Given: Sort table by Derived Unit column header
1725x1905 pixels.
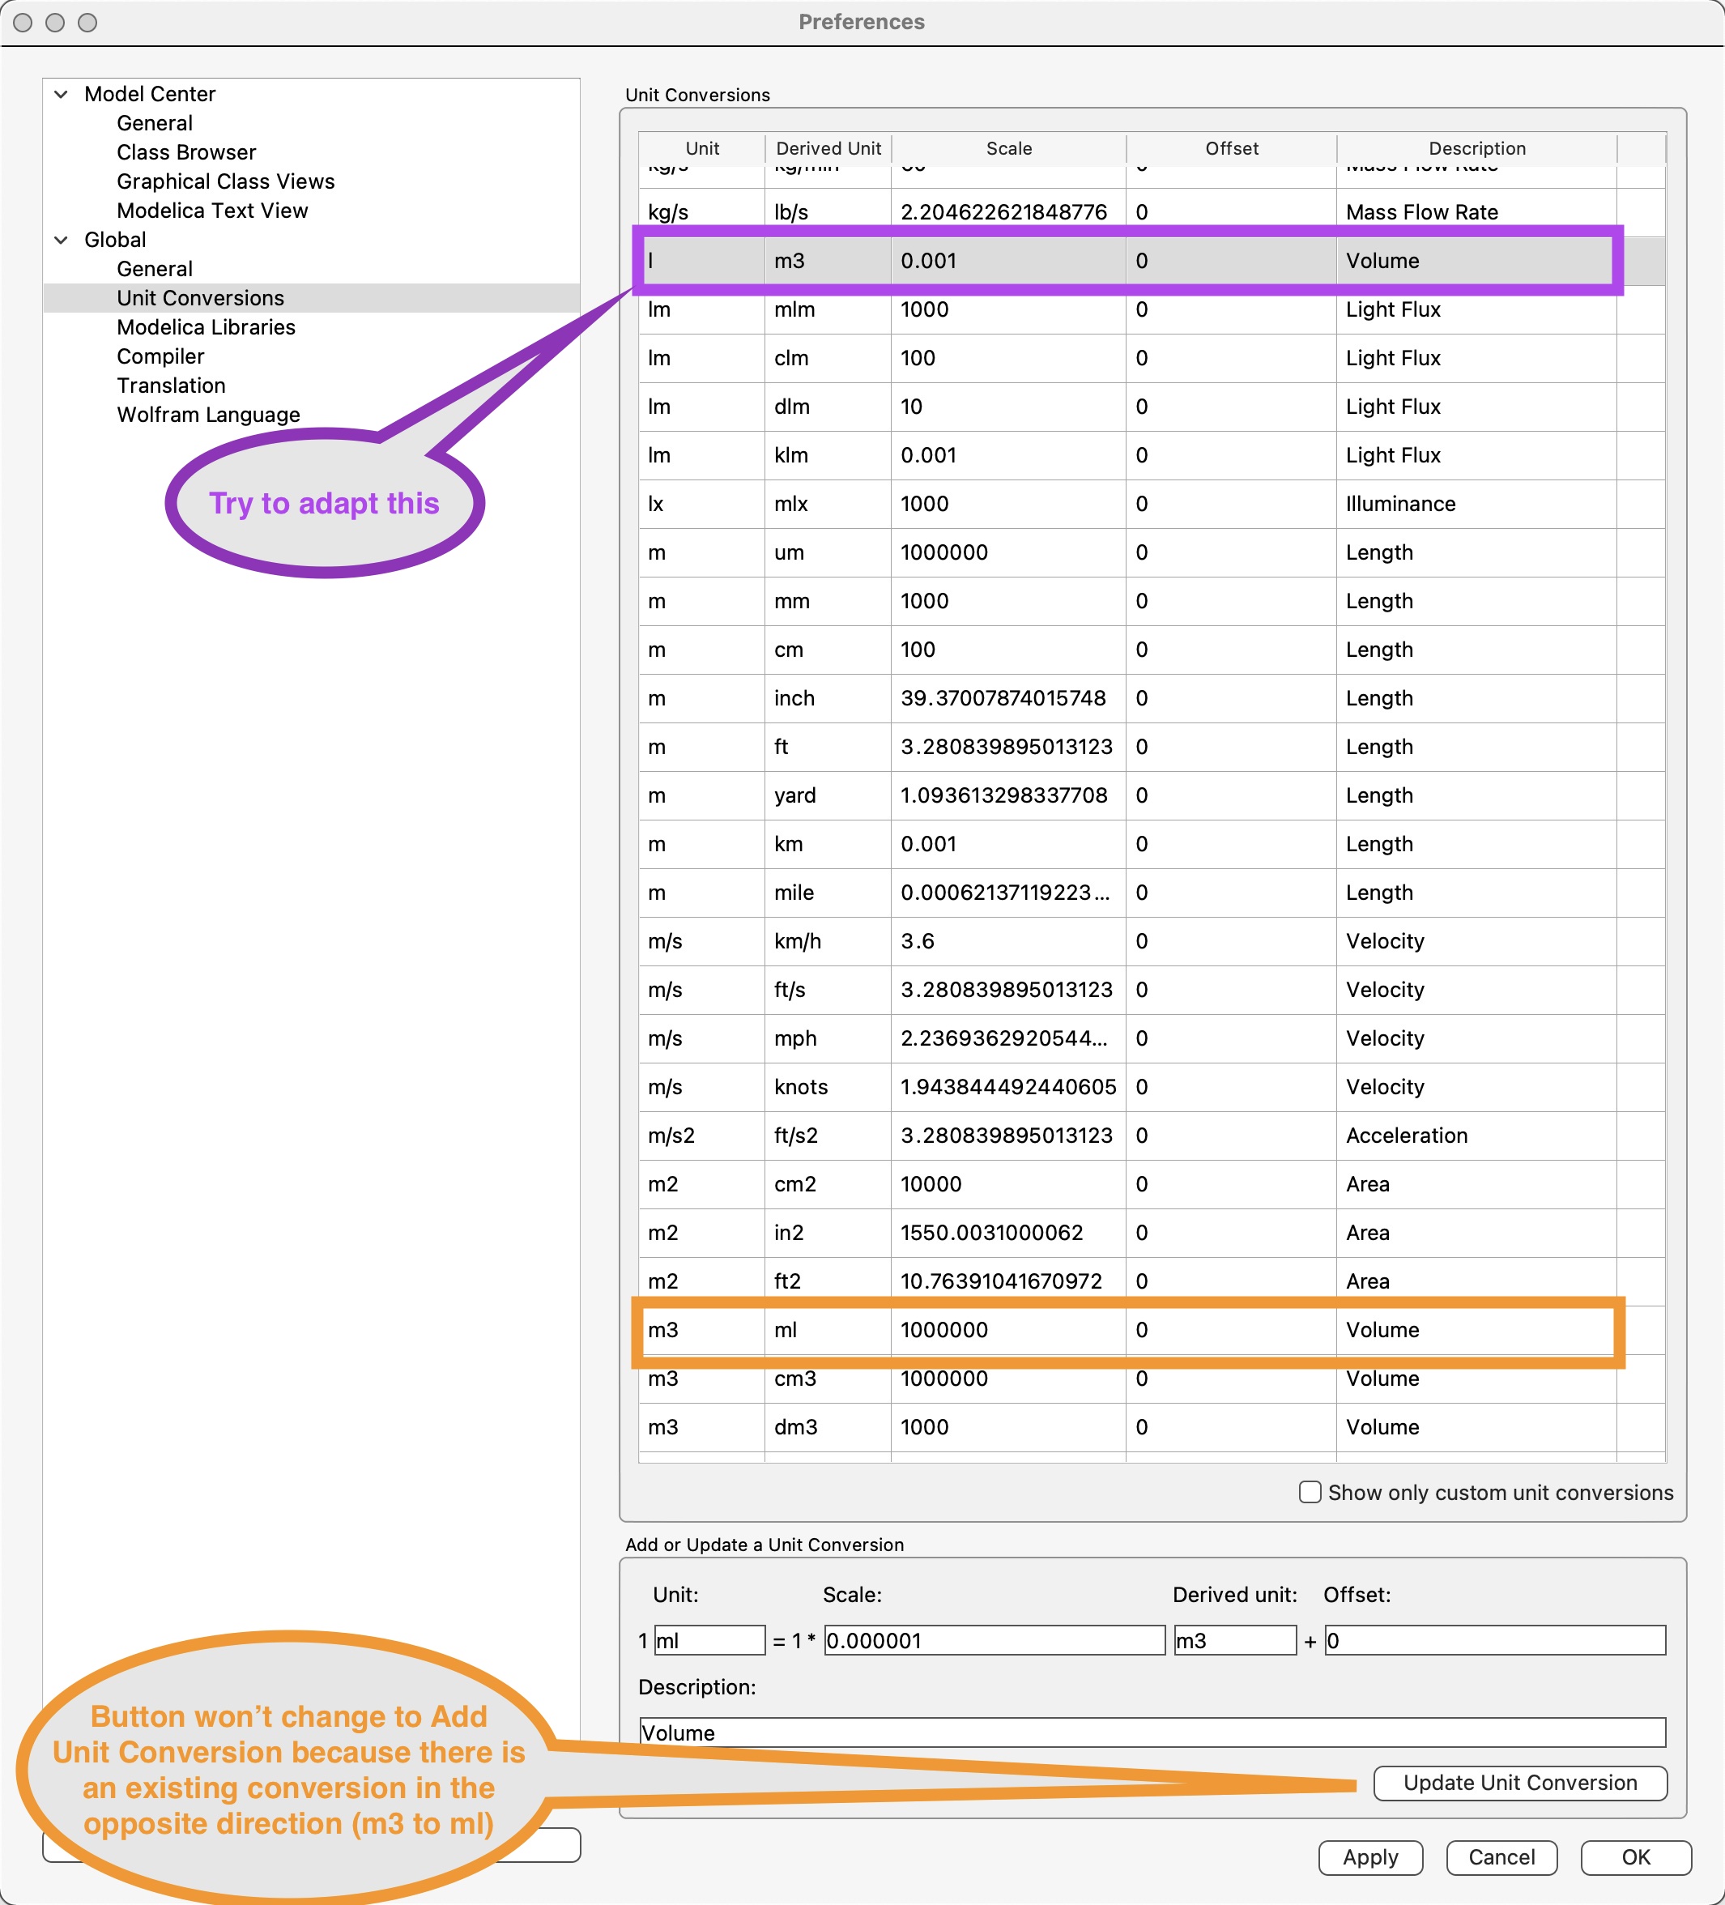Looking at the screenshot, I should pyautogui.click(x=828, y=148).
